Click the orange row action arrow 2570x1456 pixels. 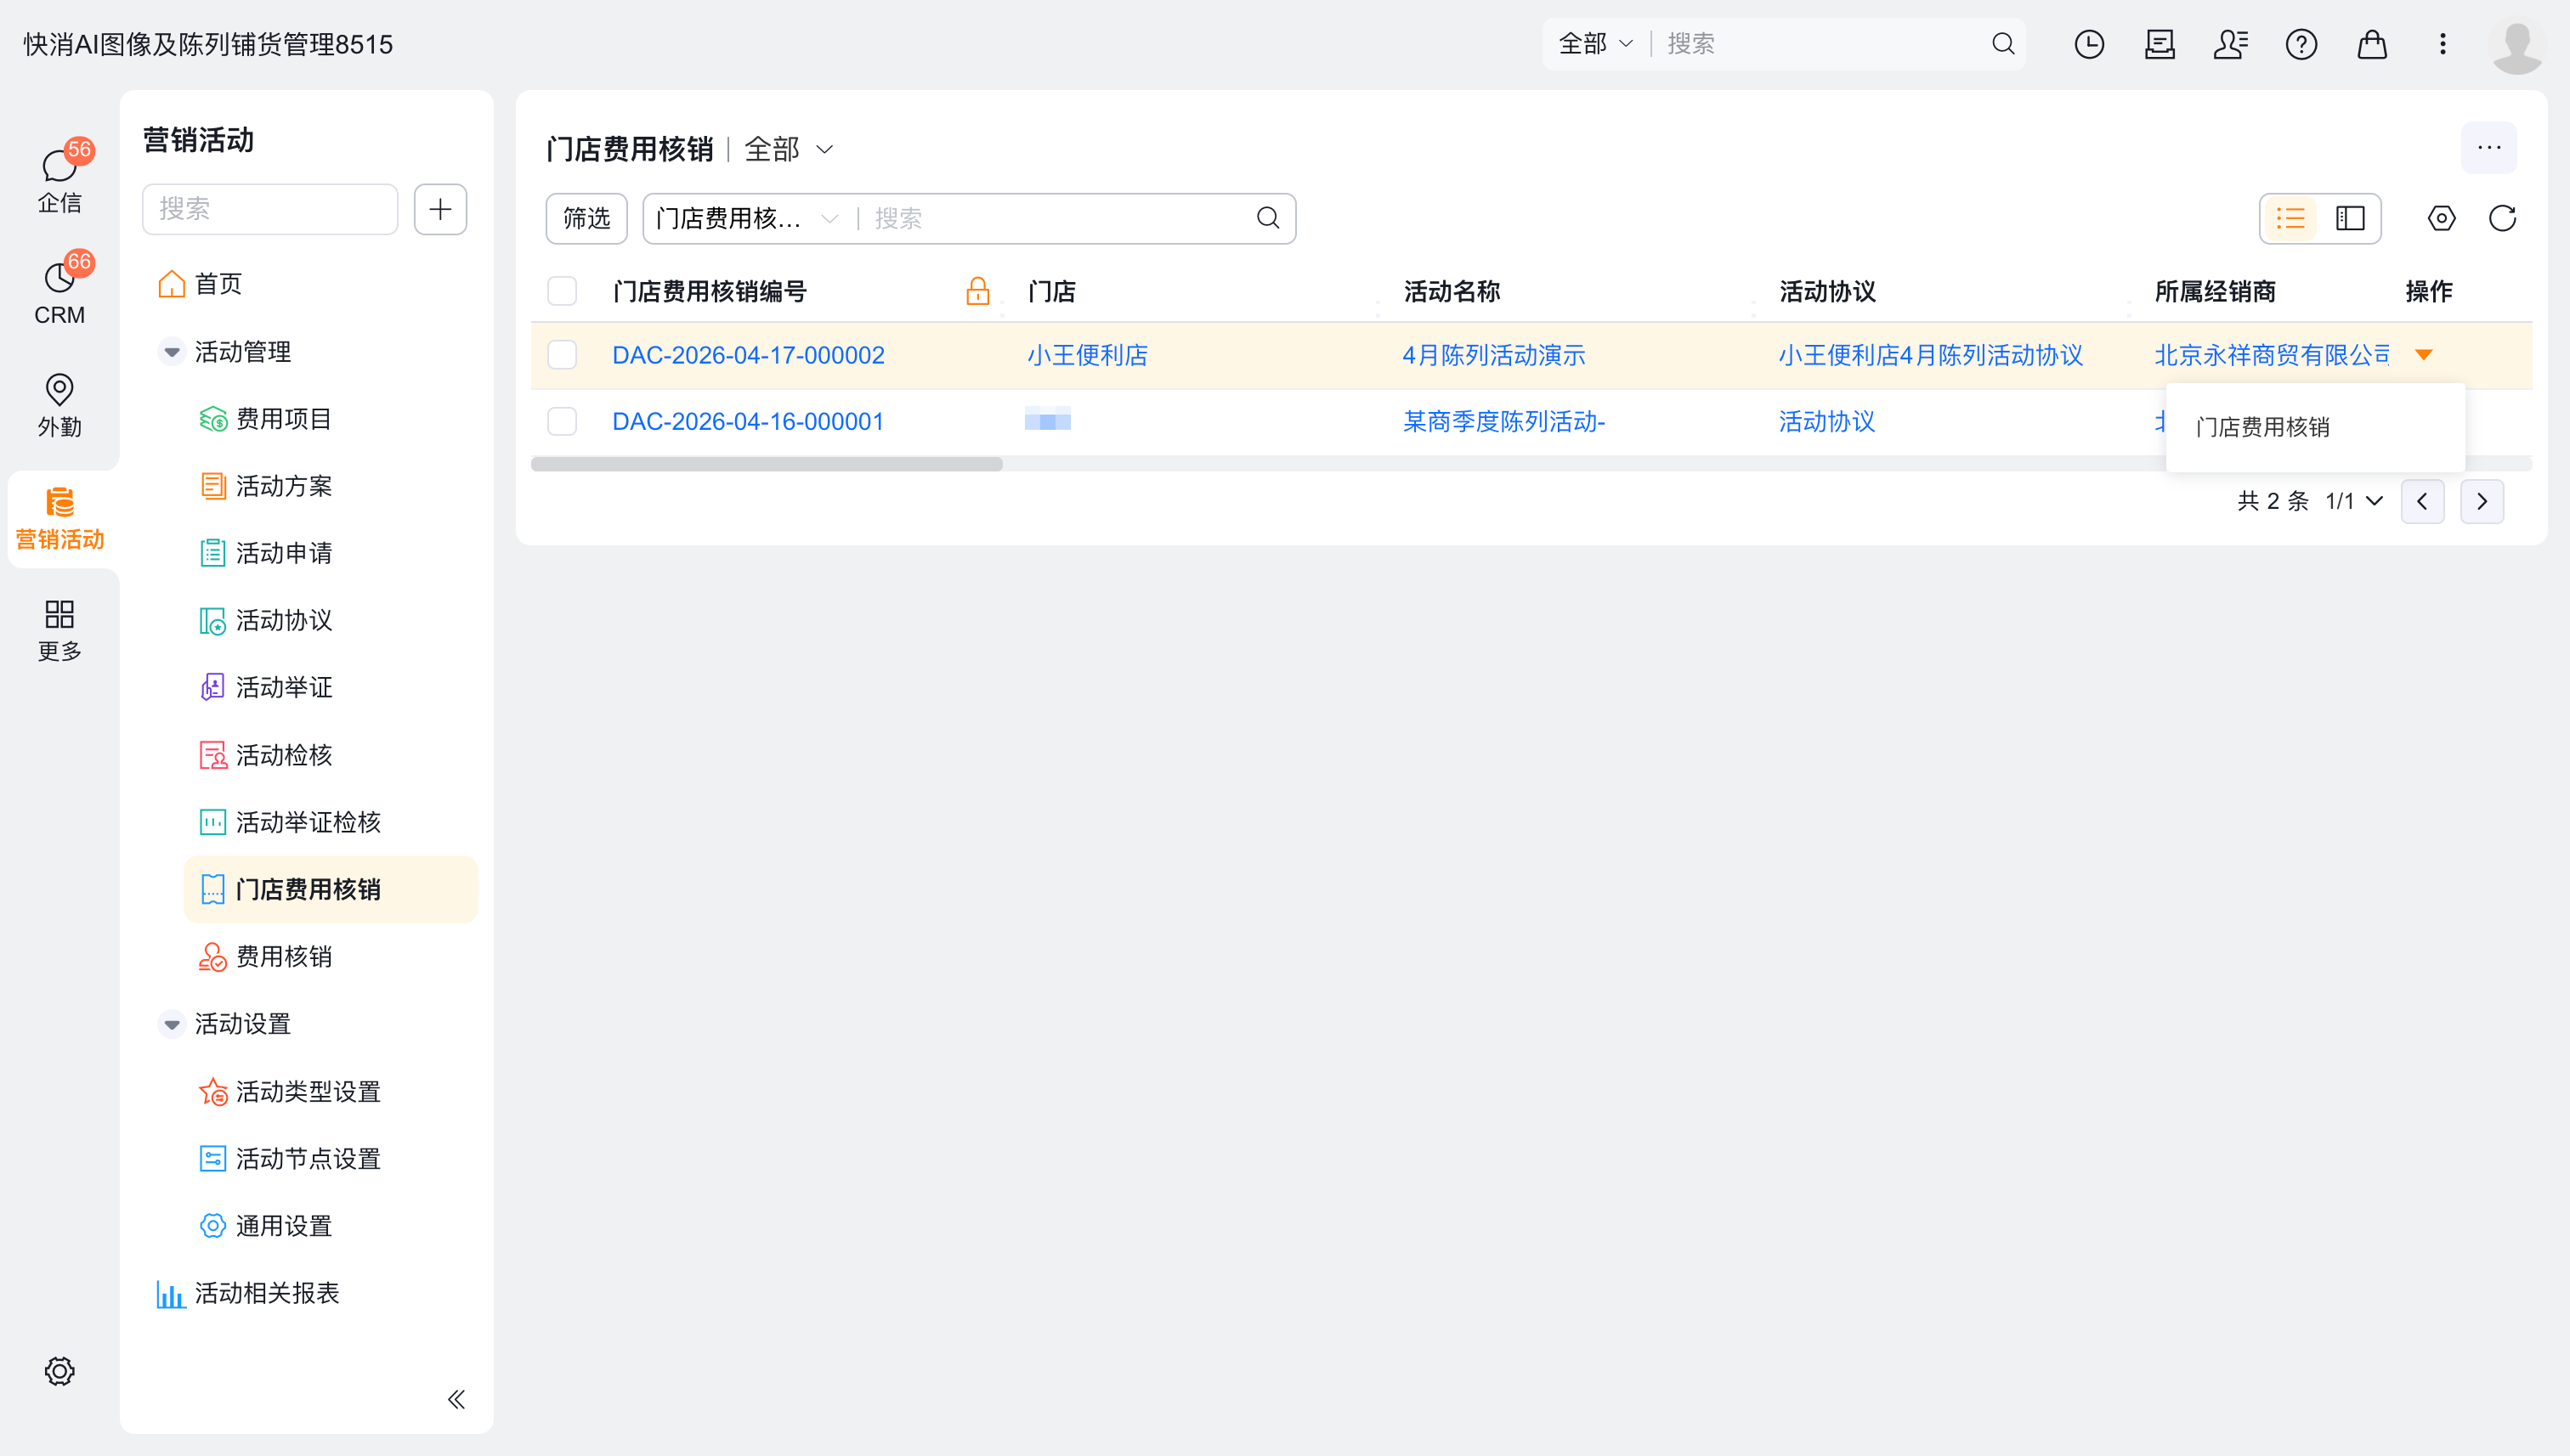click(x=2423, y=355)
